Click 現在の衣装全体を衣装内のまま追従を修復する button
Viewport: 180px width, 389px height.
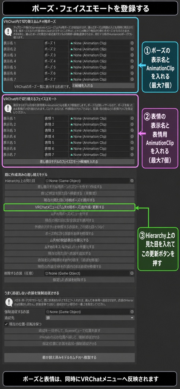(69, 267)
